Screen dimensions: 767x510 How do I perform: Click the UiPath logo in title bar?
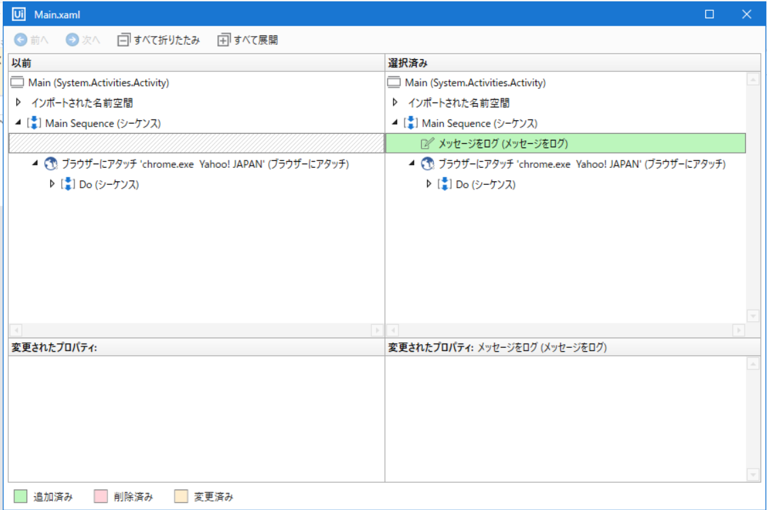[18, 14]
